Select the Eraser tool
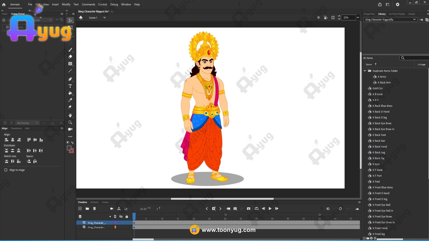Image resolution: width=429 pixels, height=241 pixels. tap(70, 57)
